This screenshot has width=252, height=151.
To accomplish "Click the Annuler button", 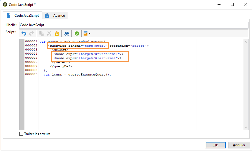I will [239, 145].
